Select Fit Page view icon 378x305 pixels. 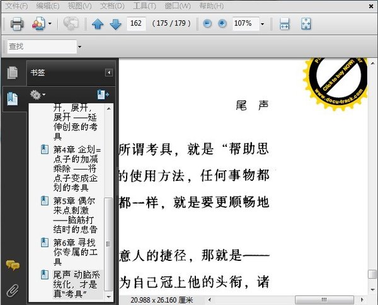coord(306,24)
